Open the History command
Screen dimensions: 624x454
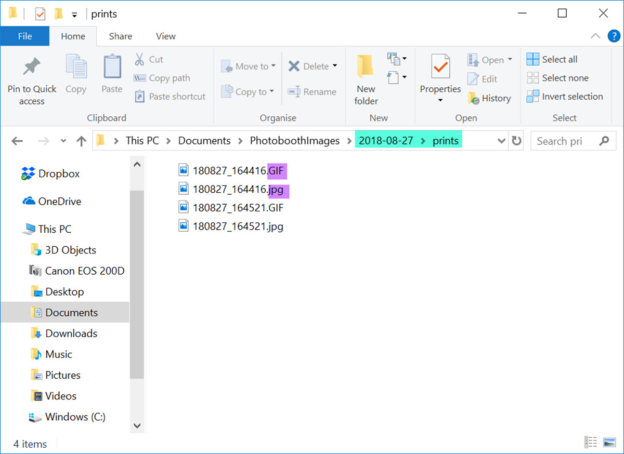(489, 98)
